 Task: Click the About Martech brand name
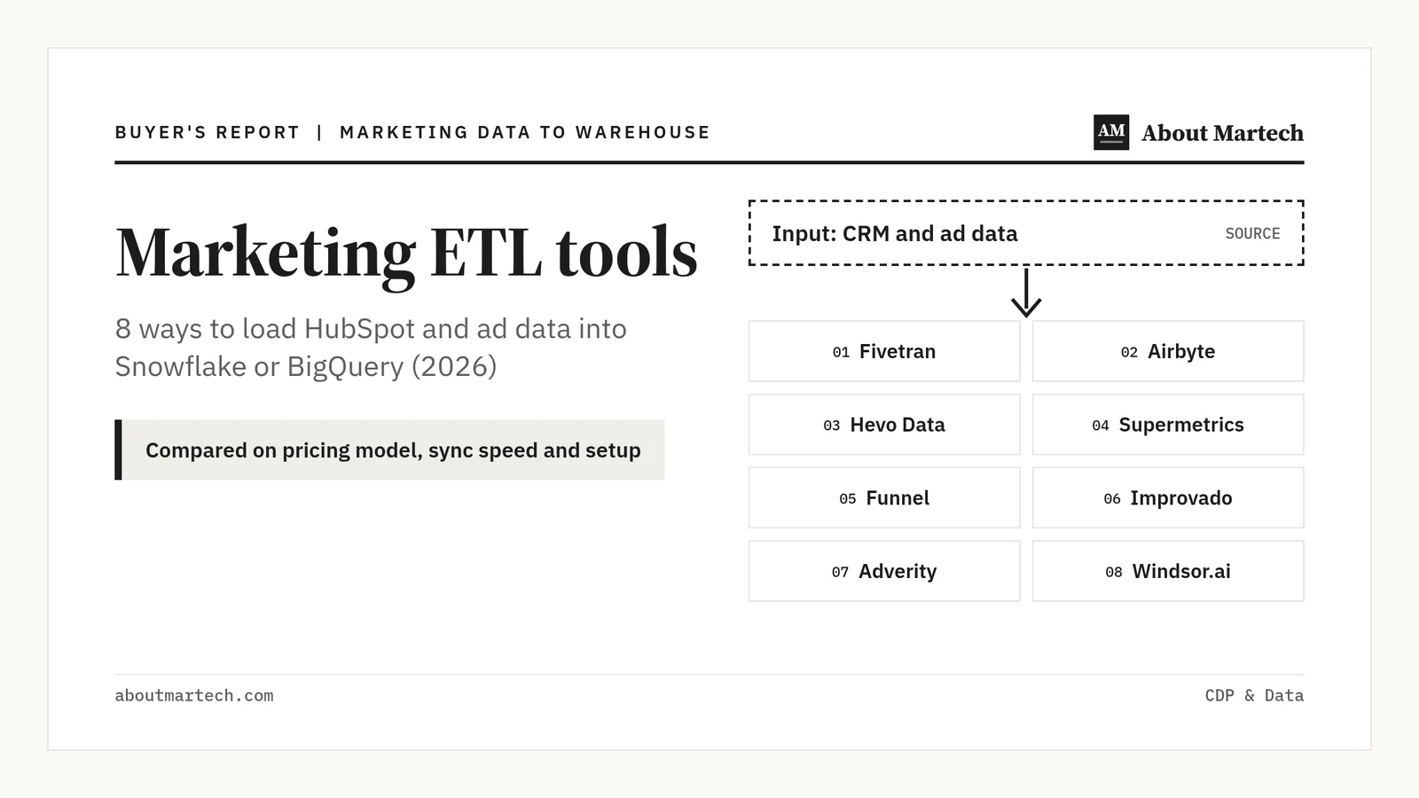pos(1222,133)
